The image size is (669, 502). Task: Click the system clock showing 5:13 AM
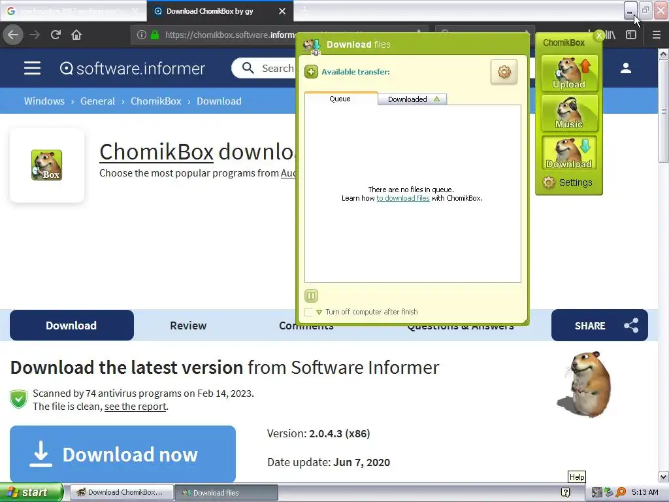(x=645, y=493)
